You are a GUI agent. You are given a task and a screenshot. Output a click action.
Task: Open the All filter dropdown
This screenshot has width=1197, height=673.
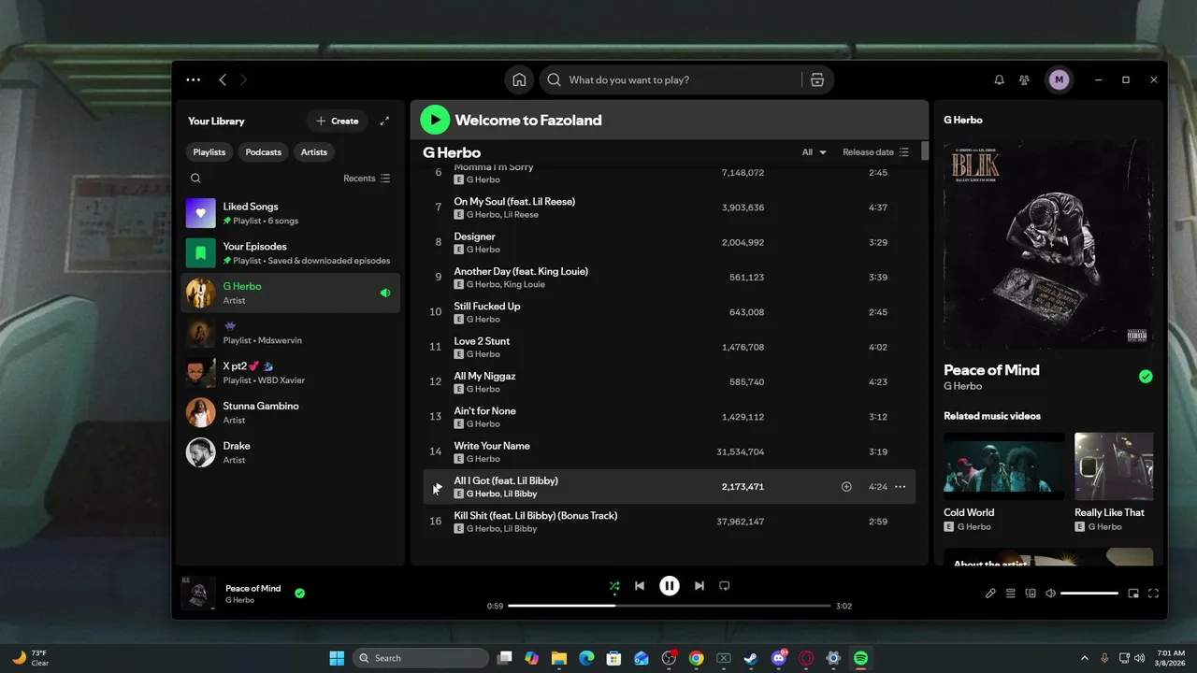coord(815,152)
